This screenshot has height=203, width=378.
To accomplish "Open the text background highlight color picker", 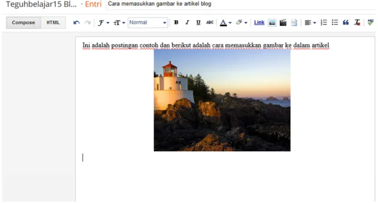I will pos(241,23).
